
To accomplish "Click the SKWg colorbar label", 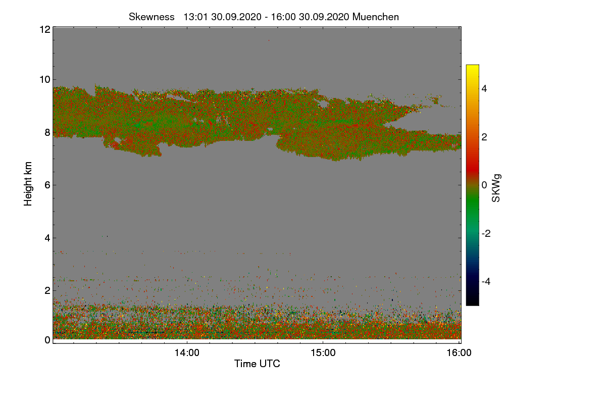I will (496, 188).
